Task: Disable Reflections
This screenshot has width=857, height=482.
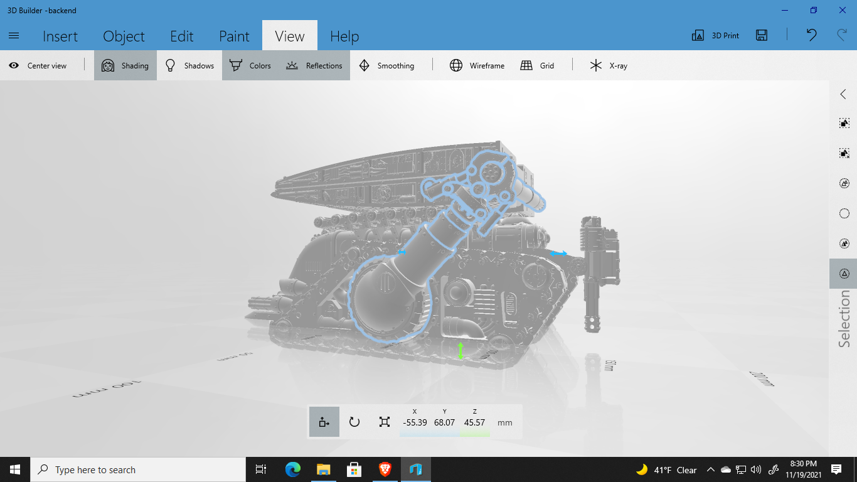Action: click(x=314, y=65)
